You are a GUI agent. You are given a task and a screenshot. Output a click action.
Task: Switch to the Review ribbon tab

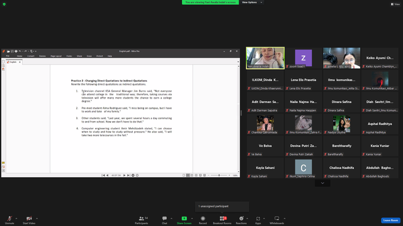[x=42, y=56]
